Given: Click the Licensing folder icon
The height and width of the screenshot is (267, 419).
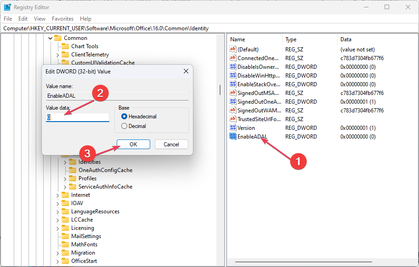Looking at the screenshot, I should [x=65, y=228].
